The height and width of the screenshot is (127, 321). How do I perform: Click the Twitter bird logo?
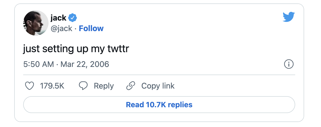point(289,17)
